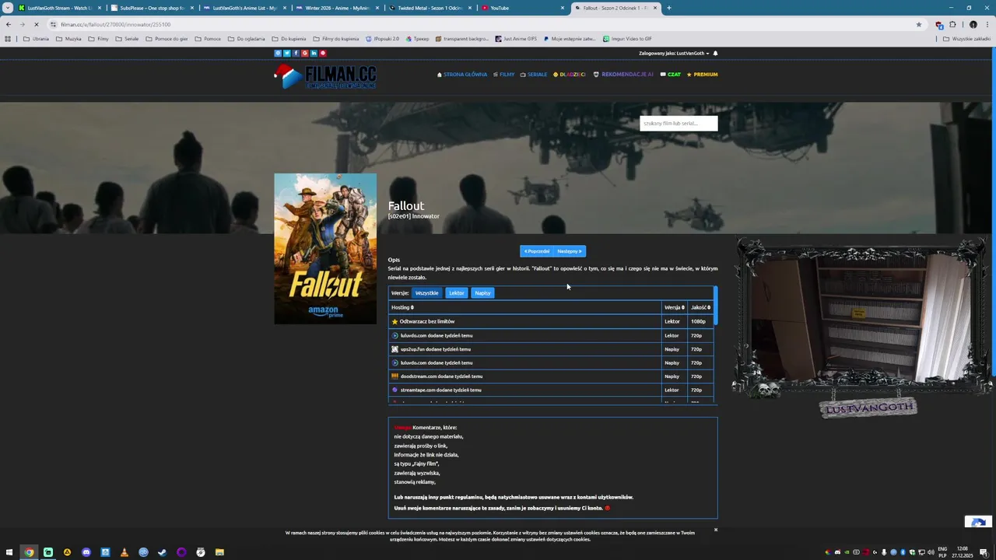Open the browser extensions icon
The image size is (996, 560).
(x=952, y=24)
